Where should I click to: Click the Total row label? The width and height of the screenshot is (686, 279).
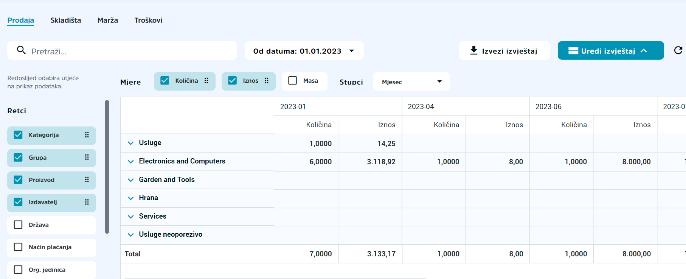coord(133,254)
